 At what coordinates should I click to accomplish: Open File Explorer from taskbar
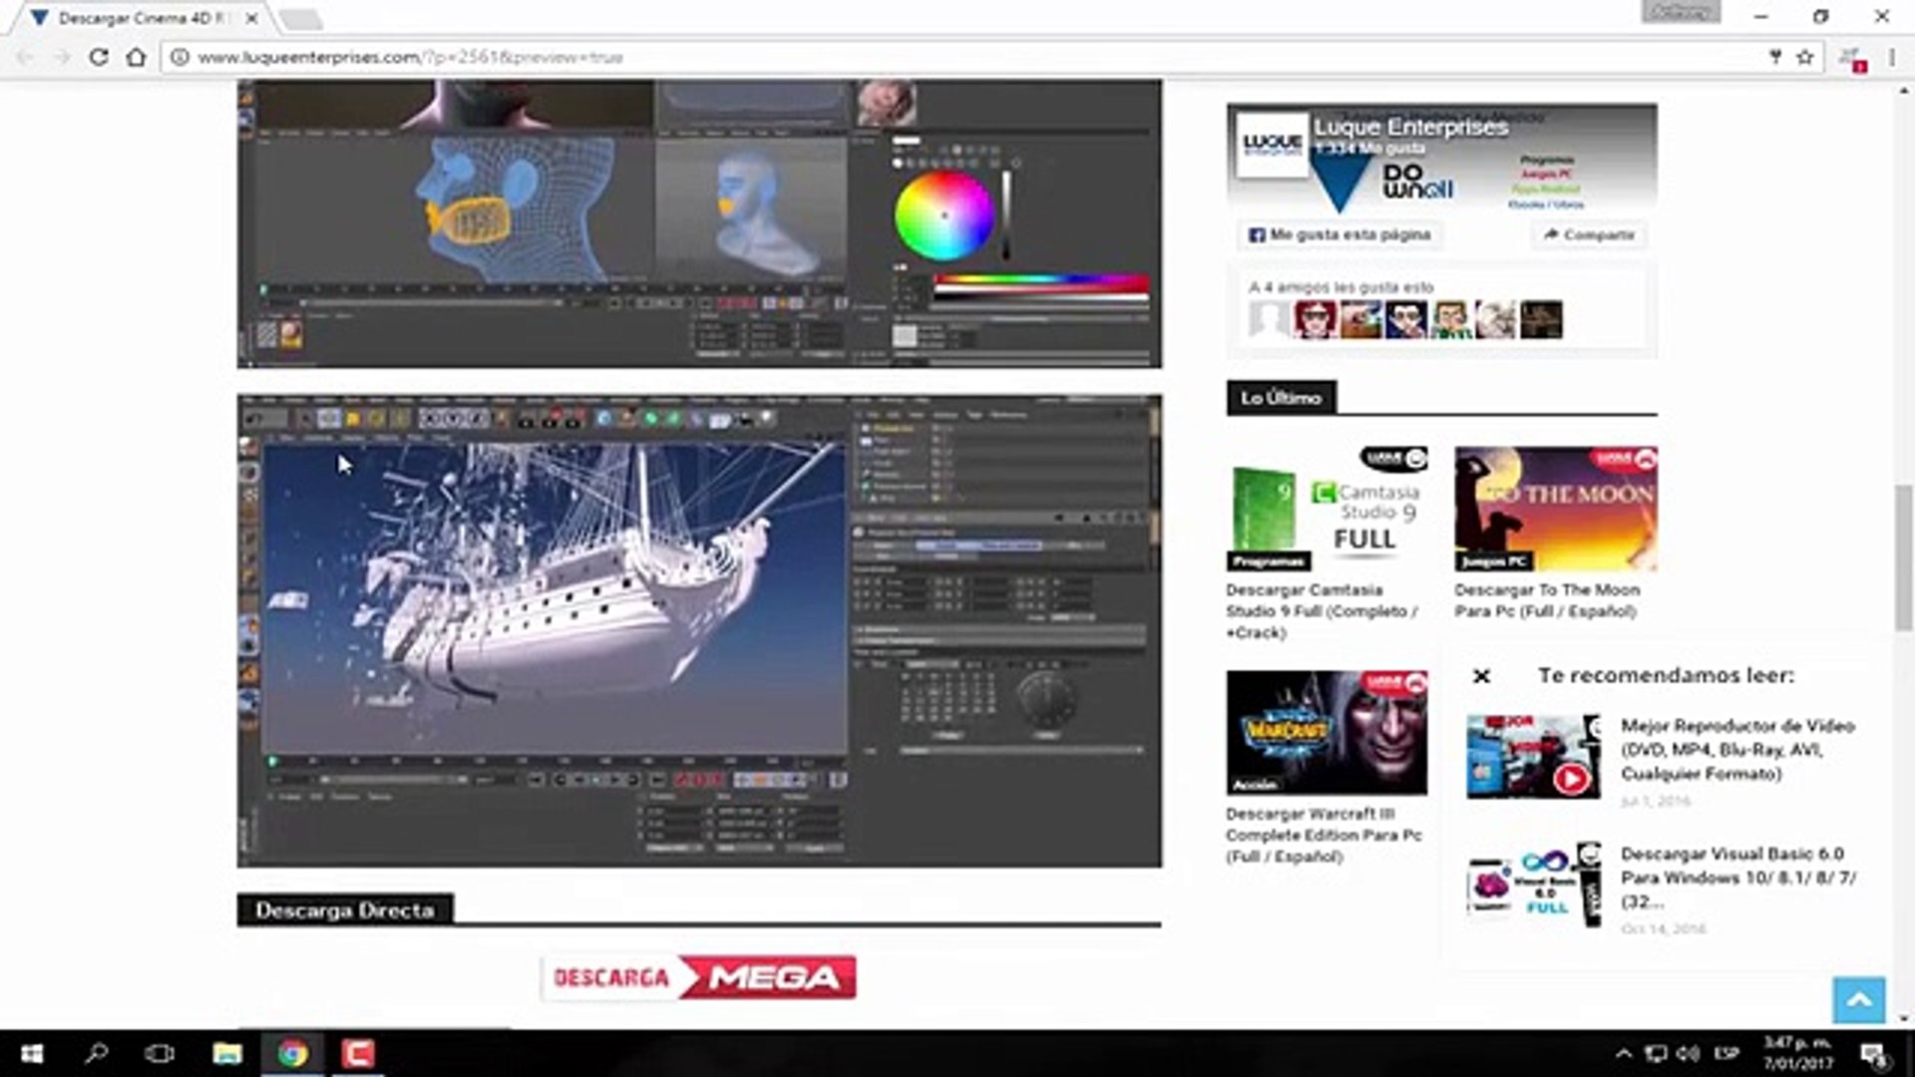tap(227, 1053)
